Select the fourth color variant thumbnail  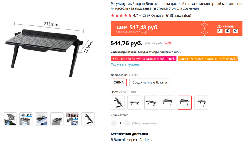(168, 102)
